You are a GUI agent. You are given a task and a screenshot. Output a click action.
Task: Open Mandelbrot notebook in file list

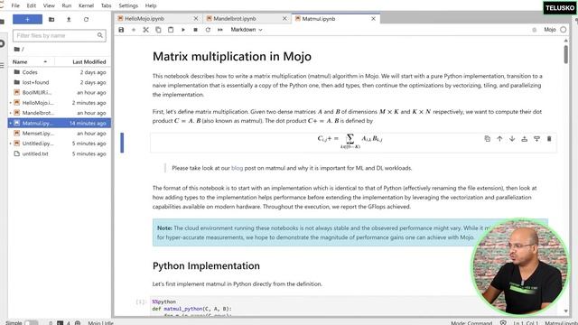click(60, 113)
